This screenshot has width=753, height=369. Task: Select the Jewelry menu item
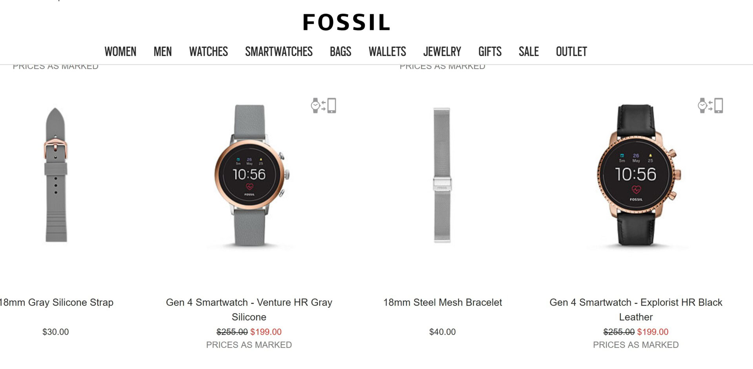click(x=442, y=51)
